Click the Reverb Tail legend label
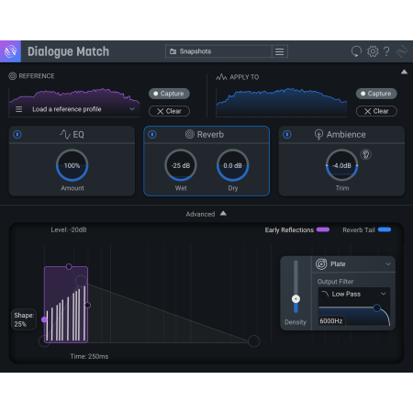The image size is (413, 413). 359,230
